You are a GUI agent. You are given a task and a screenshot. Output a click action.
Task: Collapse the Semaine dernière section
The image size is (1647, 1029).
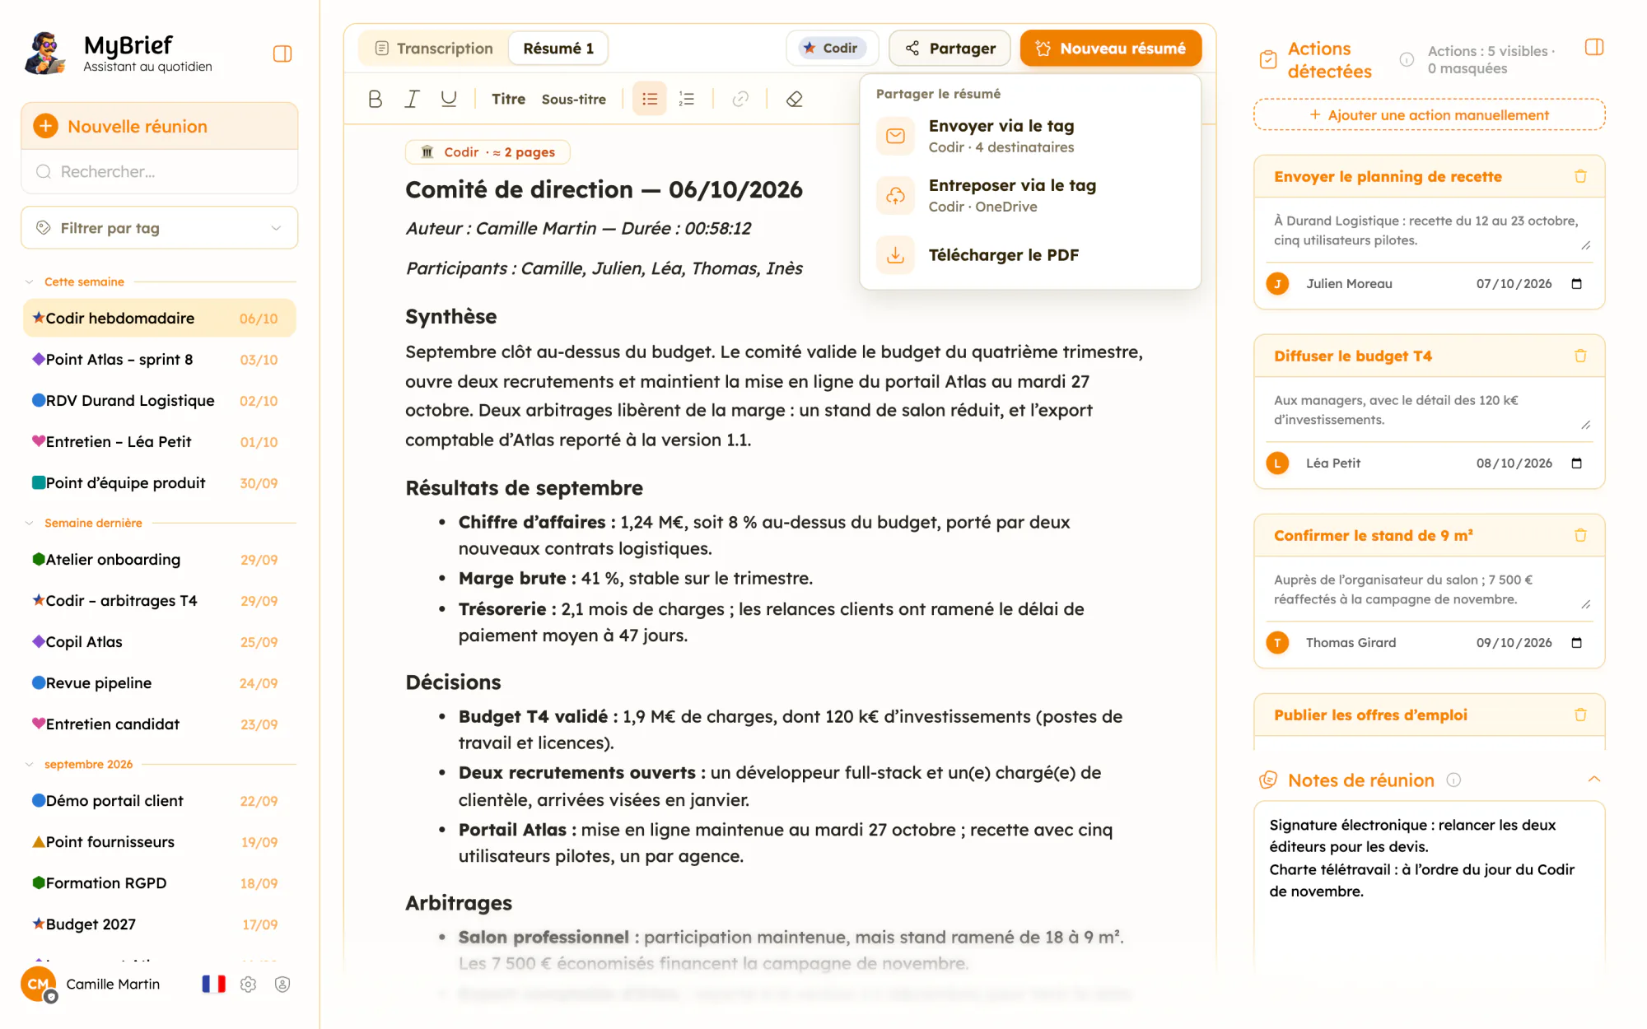[x=30, y=523]
